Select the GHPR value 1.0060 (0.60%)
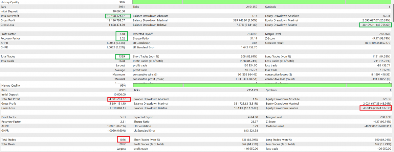The width and height of the screenshot is (394, 152). (117, 130)
